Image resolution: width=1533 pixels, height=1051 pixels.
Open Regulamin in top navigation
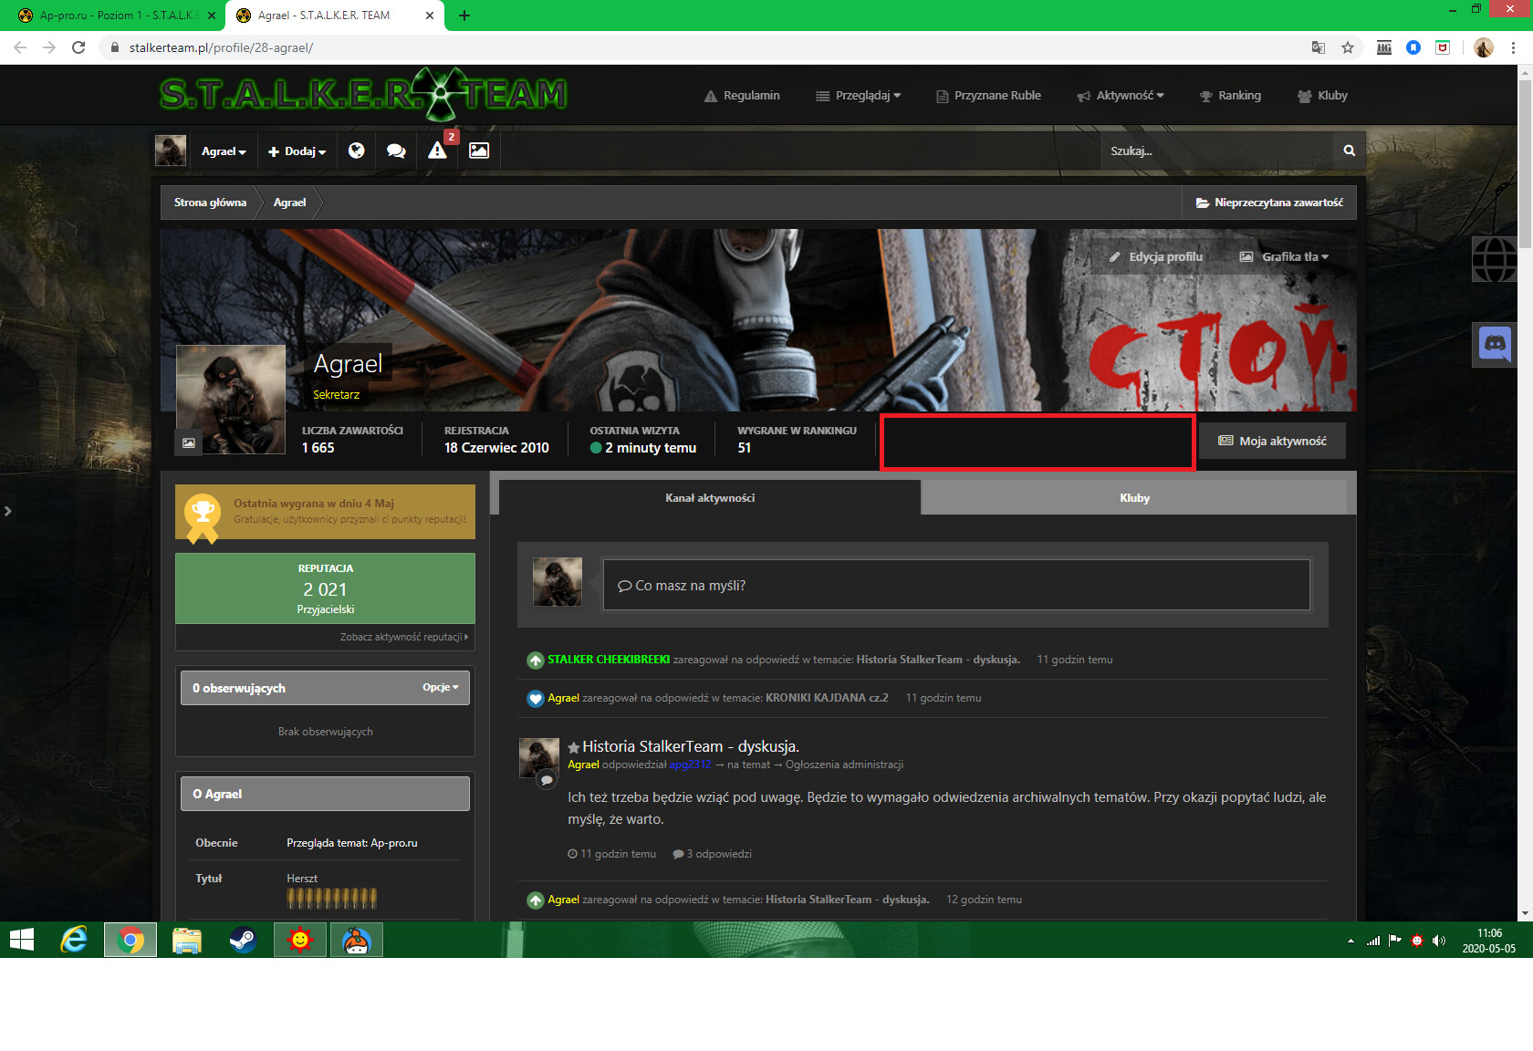click(x=742, y=96)
